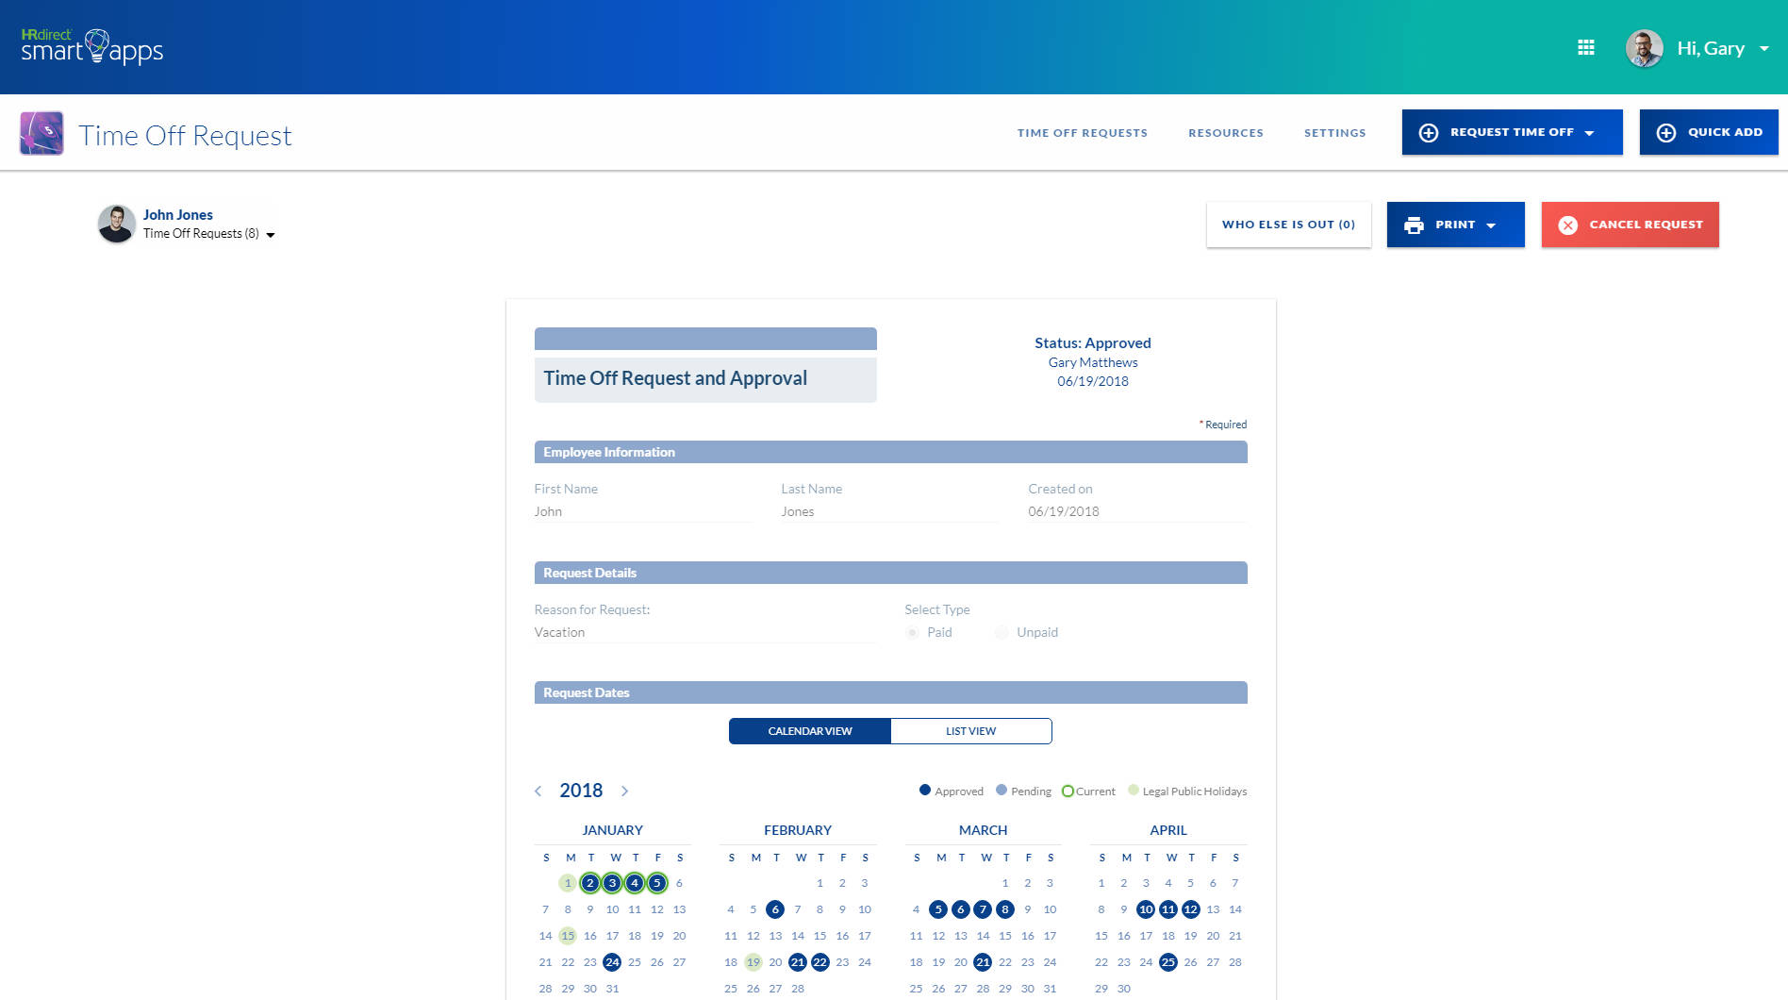Switch to Calendar View
Viewport: 1788px width, 1000px height.
click(x=808, y=730)
